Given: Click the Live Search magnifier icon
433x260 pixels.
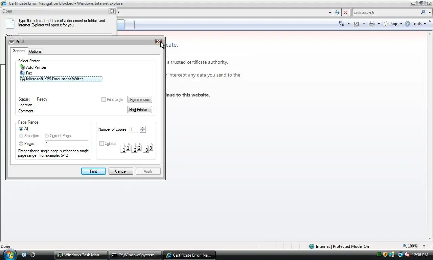Looking at the screenshot, I should 423,12.
